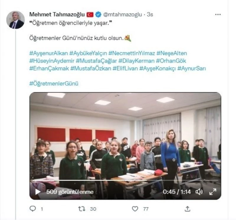Image resolution: width=236 pixels, height=220 pixels.
Task: Open the #ÖğretmenlerGünü hashtag
Action: click(x=54, y=84)
